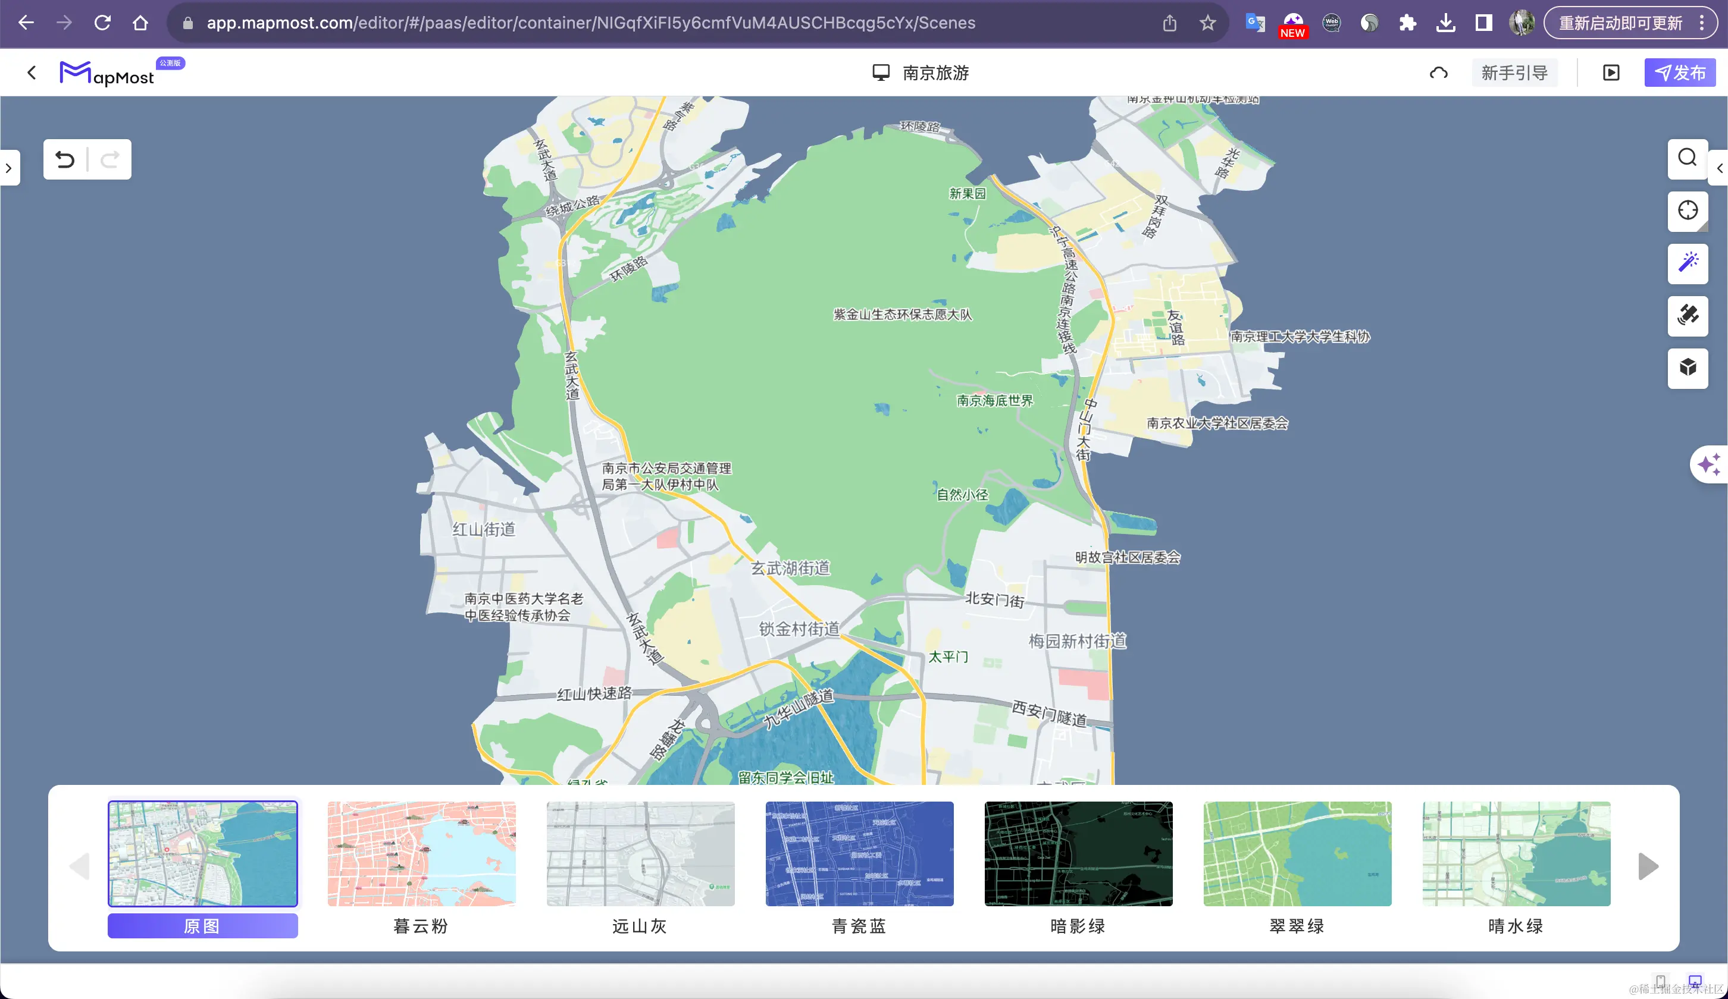Click the 新果园 map label
The width and height of the screenshot is (1728, 999).
pos(968,193)
